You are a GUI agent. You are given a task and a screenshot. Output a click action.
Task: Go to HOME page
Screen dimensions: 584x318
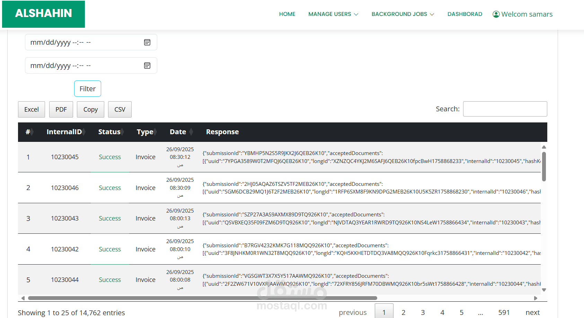pos(287,14)
